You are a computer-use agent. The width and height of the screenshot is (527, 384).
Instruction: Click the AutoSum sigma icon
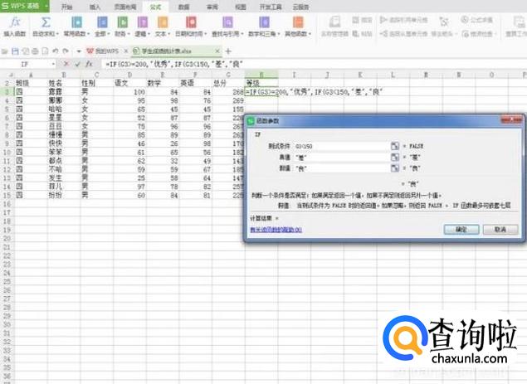46,23
